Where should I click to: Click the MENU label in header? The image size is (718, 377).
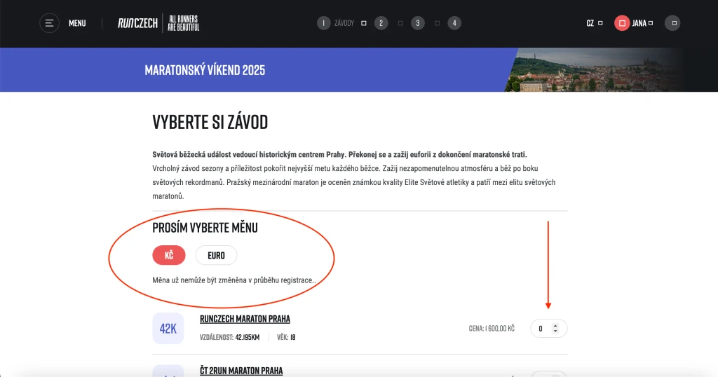tap(77, 23)
